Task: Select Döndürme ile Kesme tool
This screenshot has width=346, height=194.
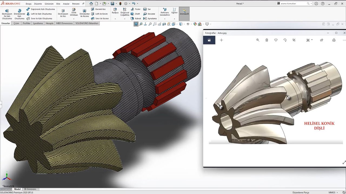Action: (x=85, y=13)
